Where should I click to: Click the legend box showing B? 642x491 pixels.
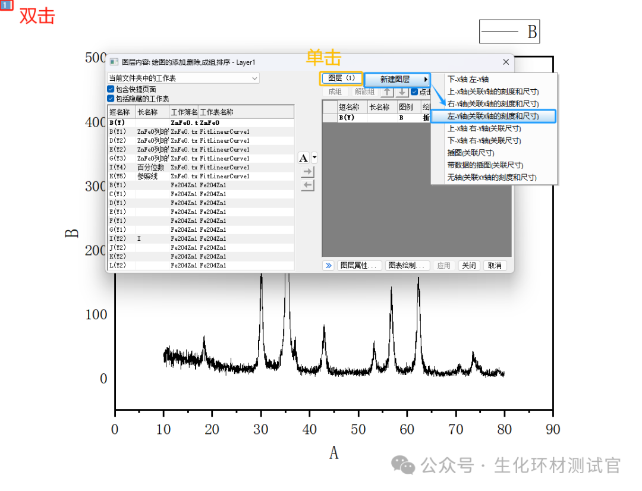click(x=509, y=32)
